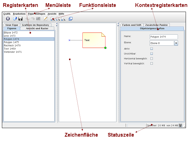Reset zoom with the middle magnifier icon
The image size is (191, 142).
coord(58,19)
